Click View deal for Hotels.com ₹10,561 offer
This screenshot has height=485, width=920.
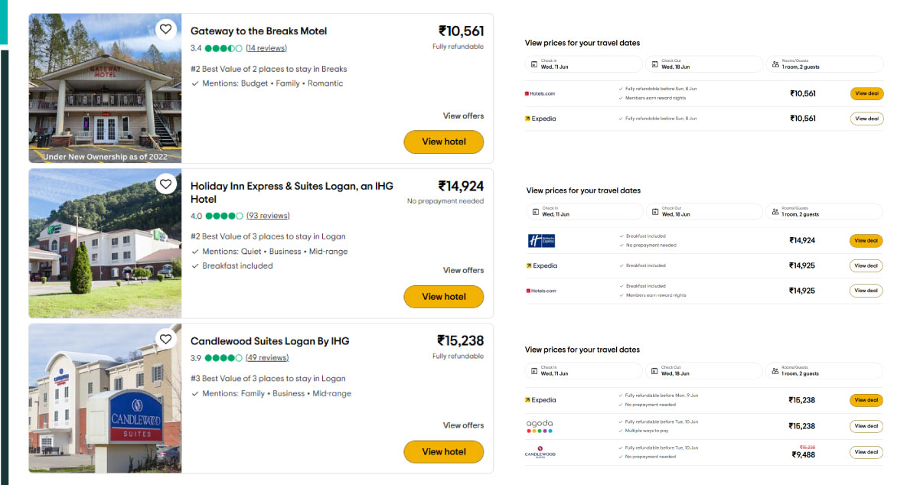866,93
